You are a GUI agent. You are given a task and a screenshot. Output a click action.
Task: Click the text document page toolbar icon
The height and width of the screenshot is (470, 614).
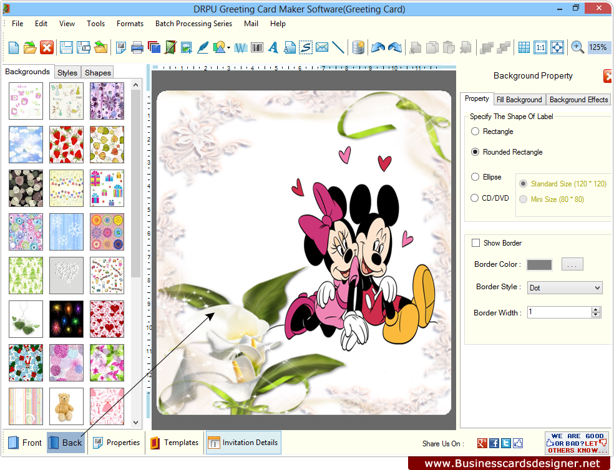[x=121, y=48]
